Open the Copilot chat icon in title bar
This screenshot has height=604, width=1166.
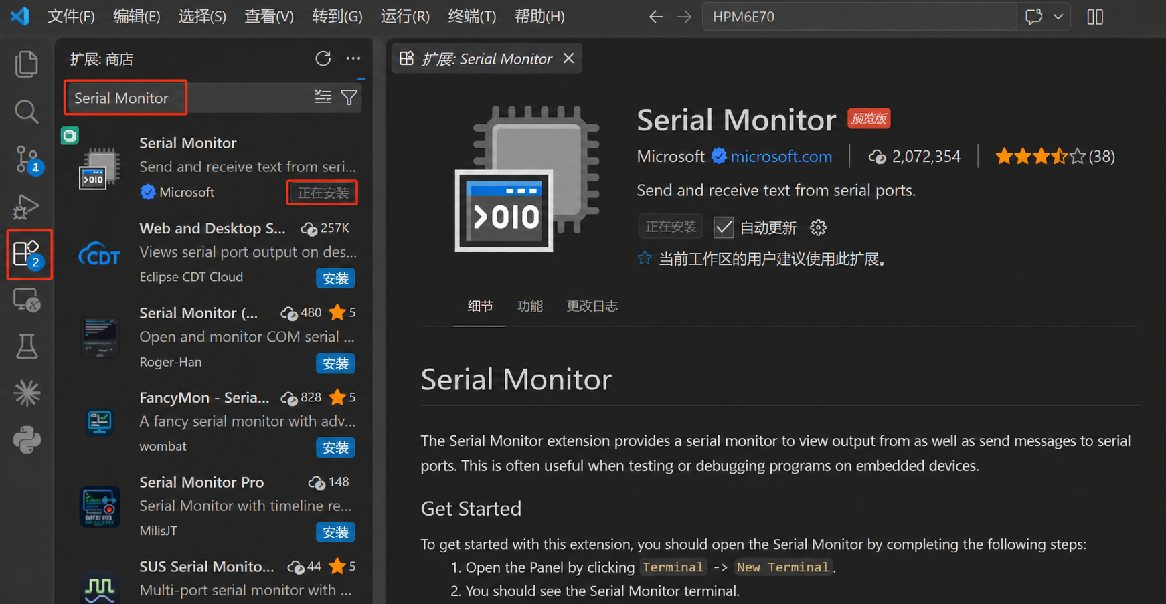click(x=1033, y=17)
